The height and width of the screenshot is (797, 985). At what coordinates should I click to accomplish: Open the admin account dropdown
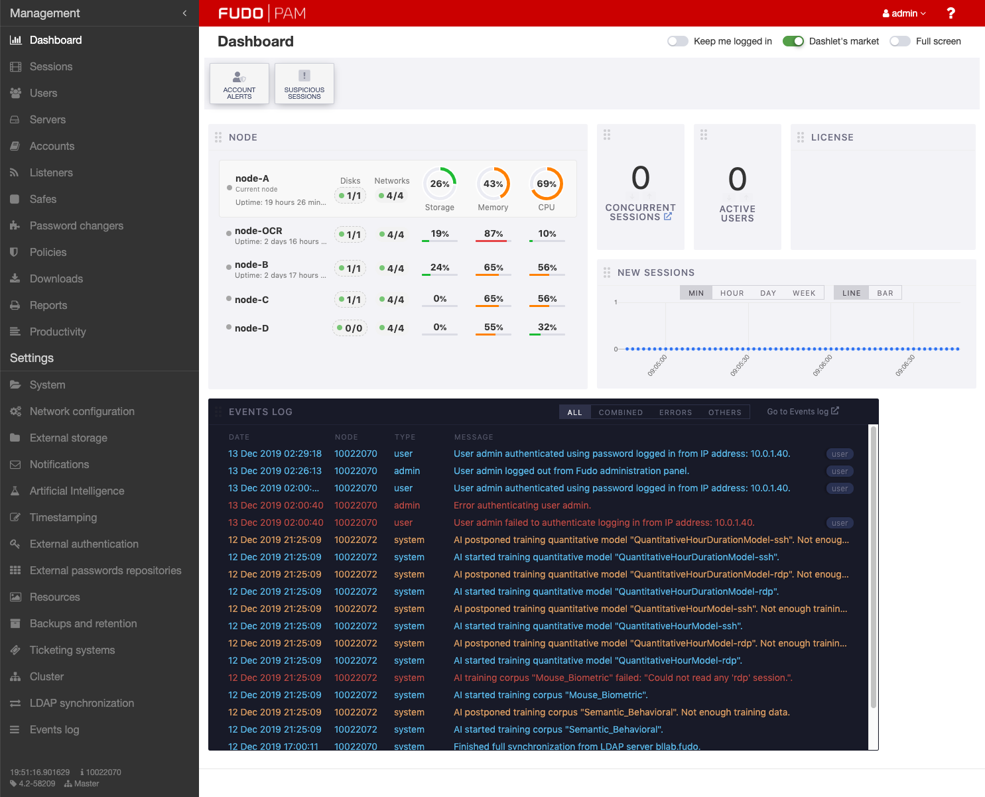903,13
